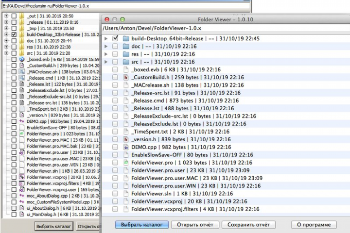Screen dimensions: 350x233
Task: Click the DEMO.cpp file icon in Mac window
Action: tap(126, 147)
